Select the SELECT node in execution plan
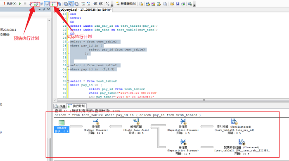This screenshot has height=161, width=289. click(62, 126)
